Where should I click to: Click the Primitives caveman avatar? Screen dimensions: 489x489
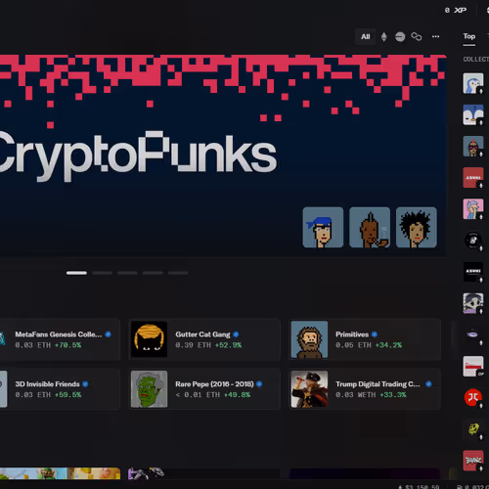tap(309, 339)
